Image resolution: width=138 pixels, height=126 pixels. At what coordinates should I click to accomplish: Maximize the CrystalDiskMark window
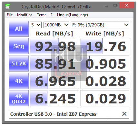[x=115, y=5]
